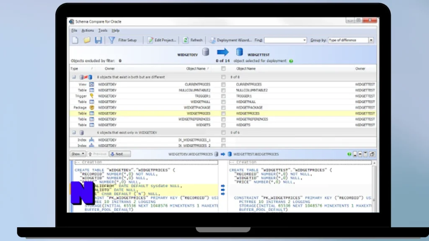Click the view icon for CURRENTPRICES
Image resolution: width=429 pixels, height=241 pixels.
[92, 85]
